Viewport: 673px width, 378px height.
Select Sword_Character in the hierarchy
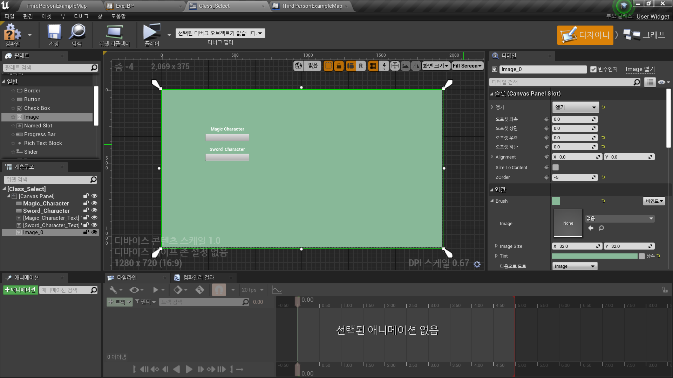click(46, 211)
